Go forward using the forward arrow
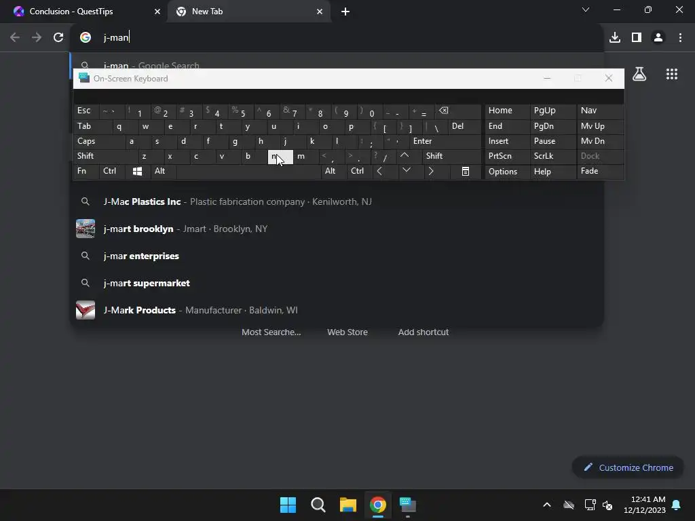The width and height of the screenshot is (695, 521). point(37,37)
